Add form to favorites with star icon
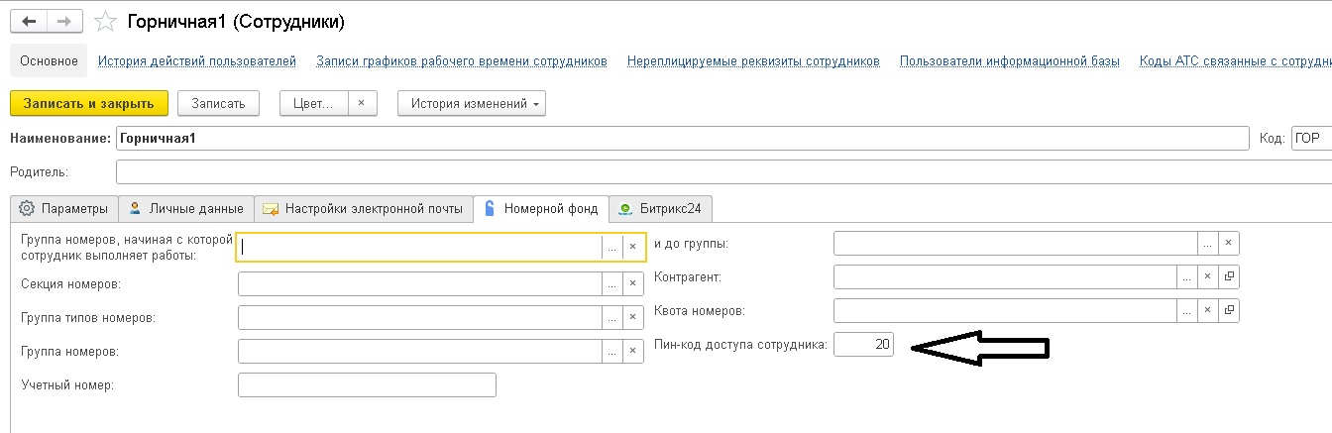Screen dimensions: 1332x433 (103, 21)
